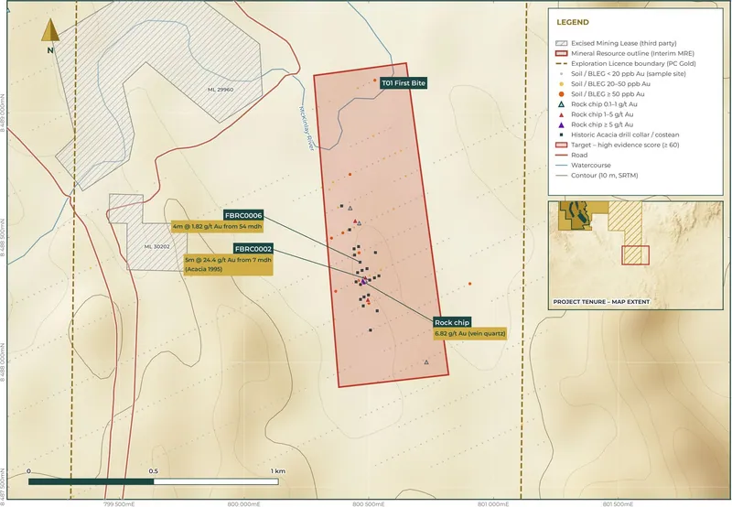The height and width of the screenshot is (507, 732).
Task: Click the Mineral Resource outline legend symbol
Action: (x=561, y=53)
